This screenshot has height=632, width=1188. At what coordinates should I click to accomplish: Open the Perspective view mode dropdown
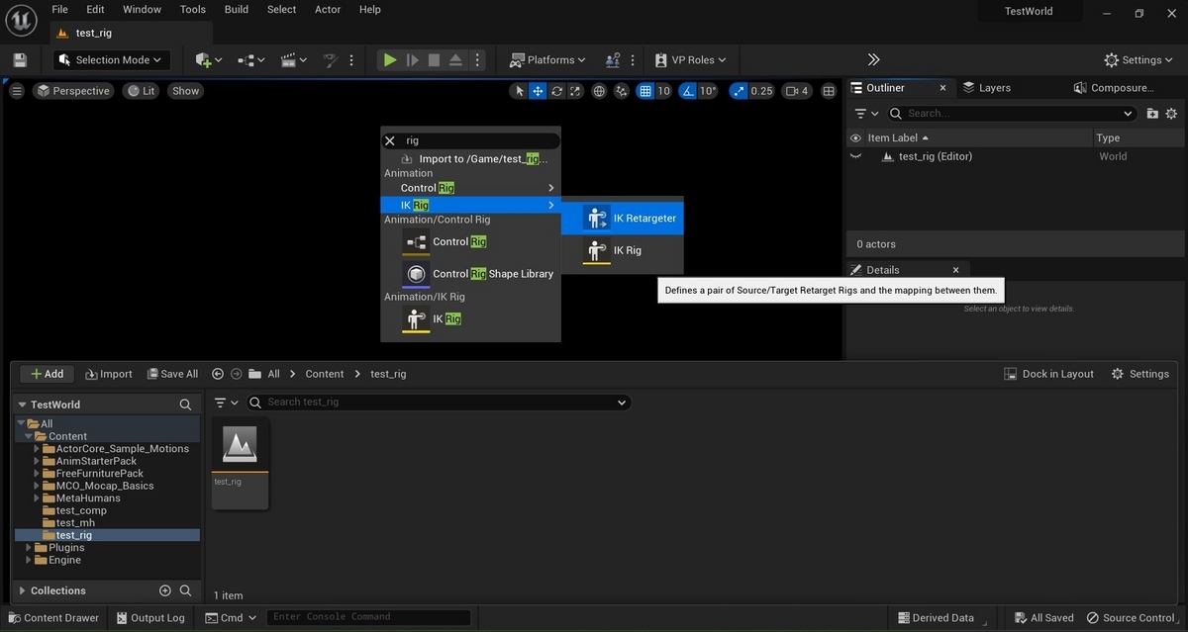72,91
